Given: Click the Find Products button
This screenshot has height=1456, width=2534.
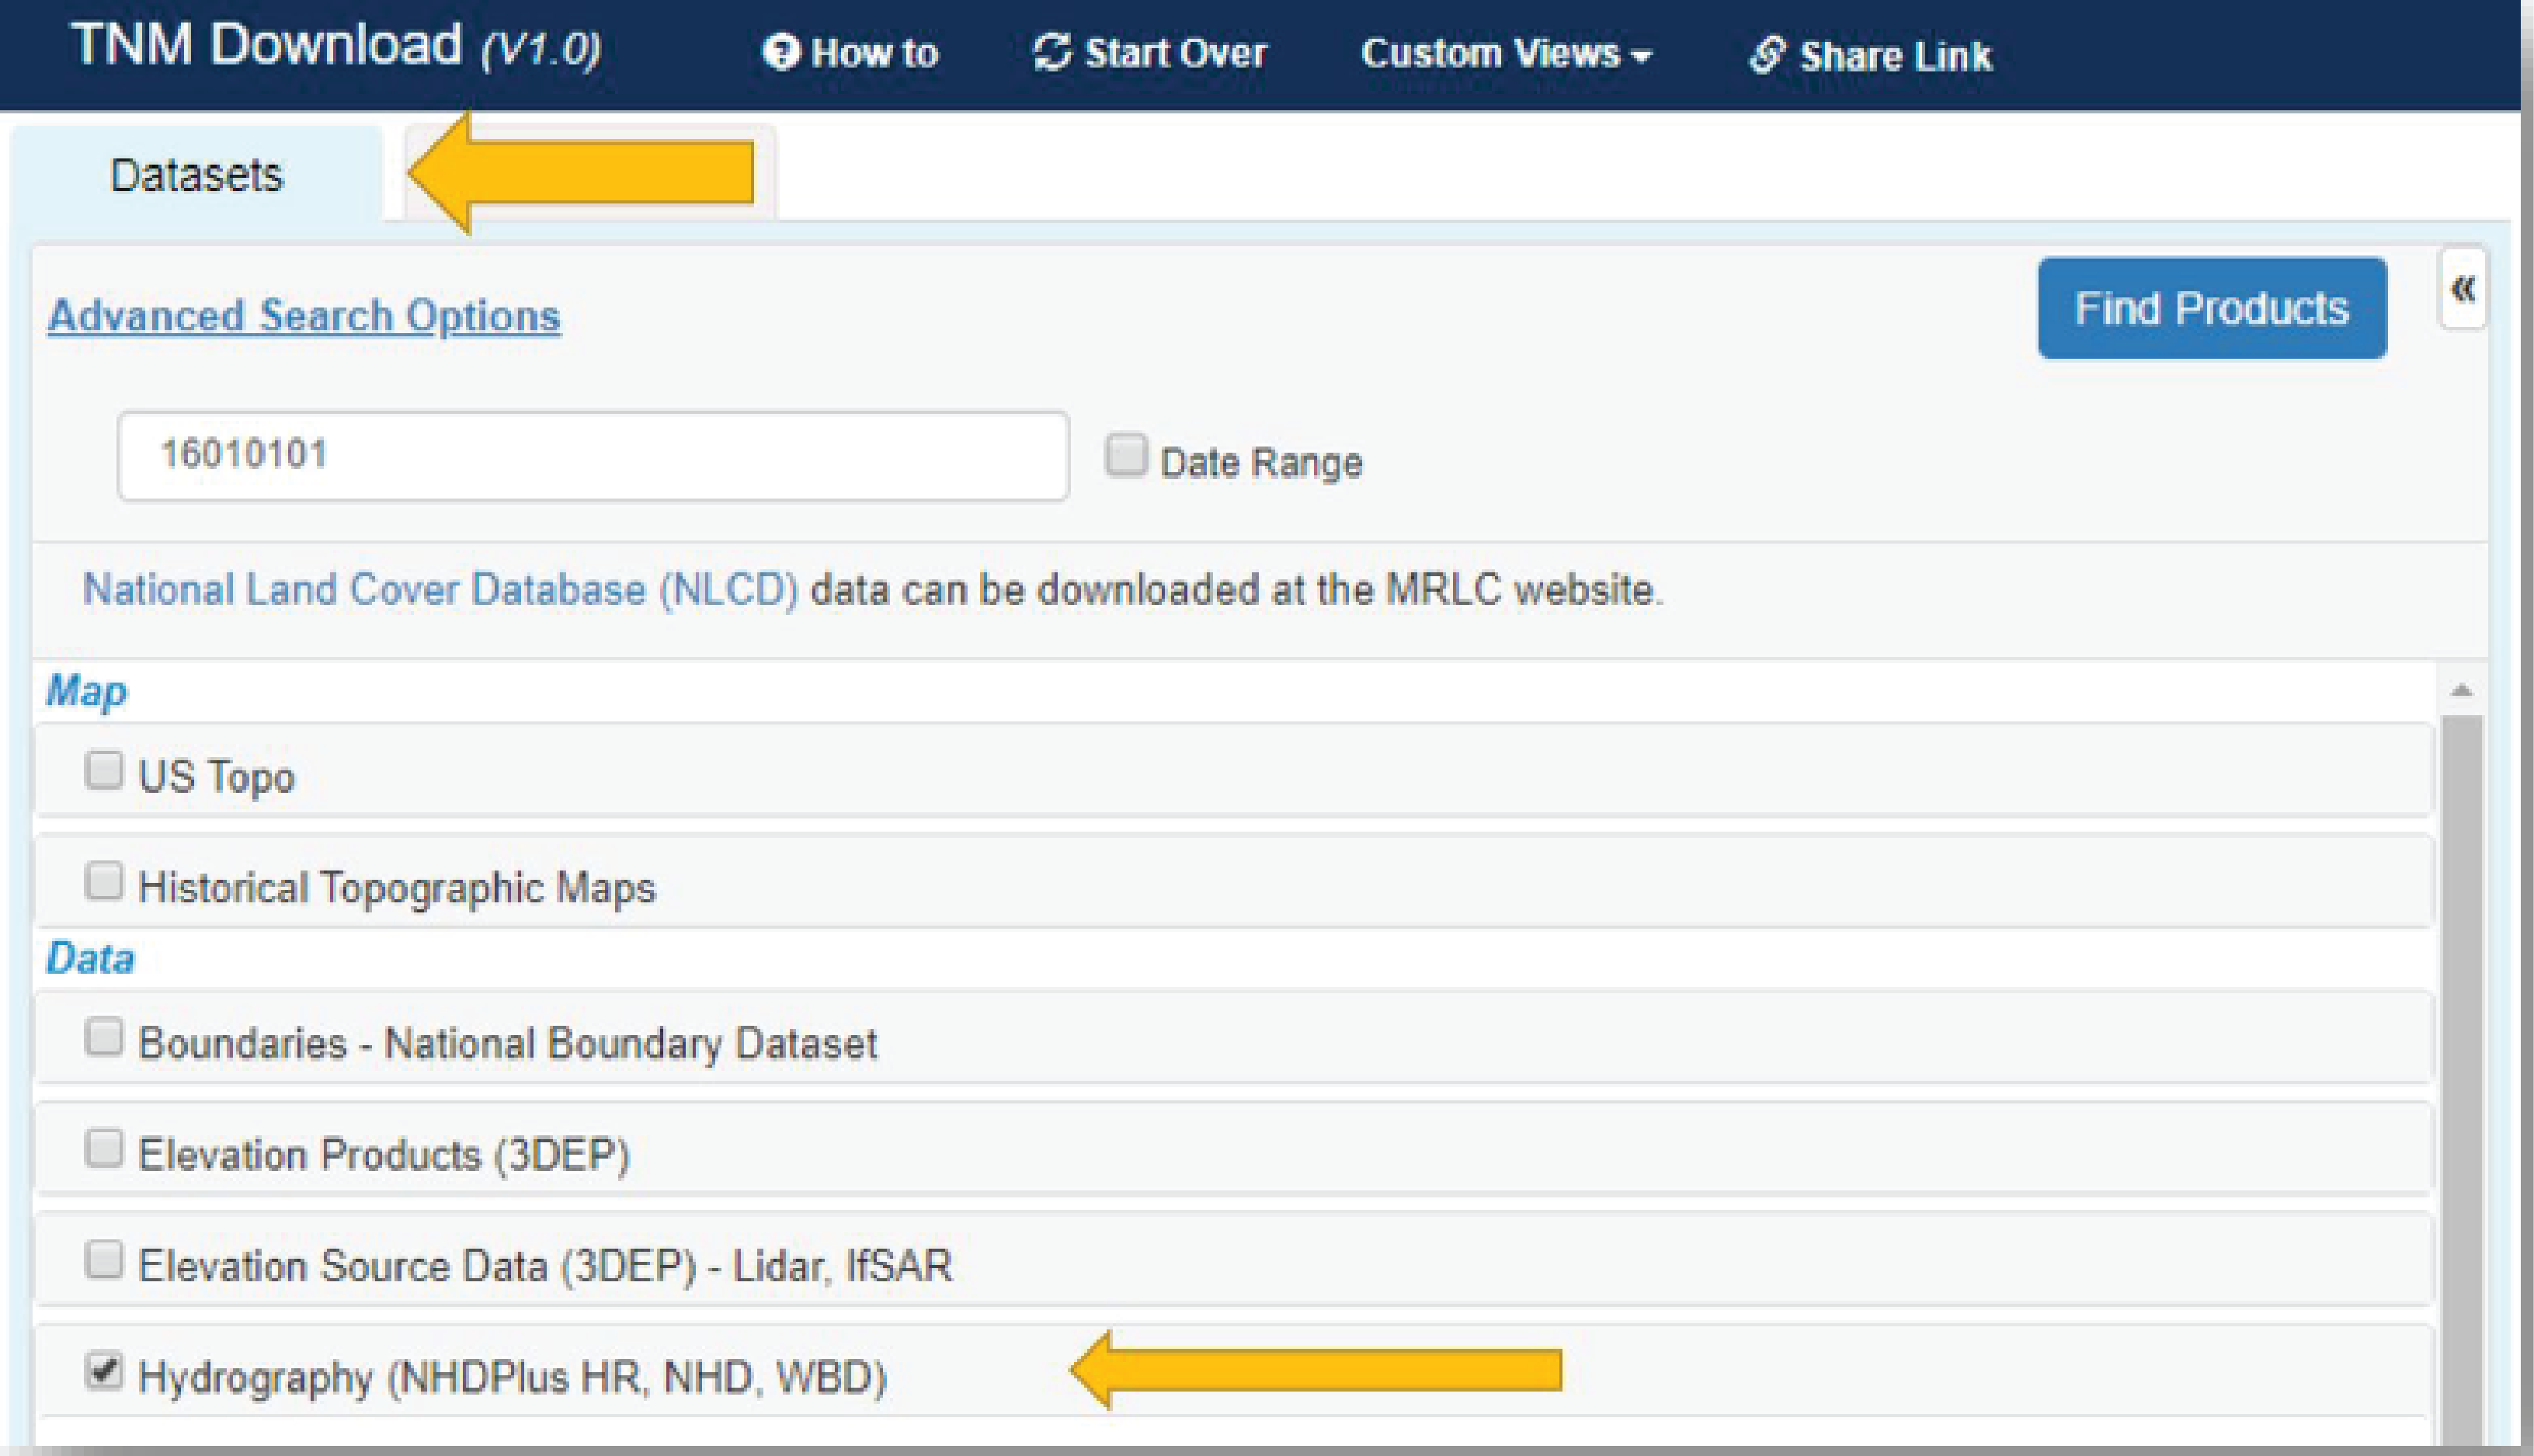Looking at the screenshot, I should [2212, 308].
